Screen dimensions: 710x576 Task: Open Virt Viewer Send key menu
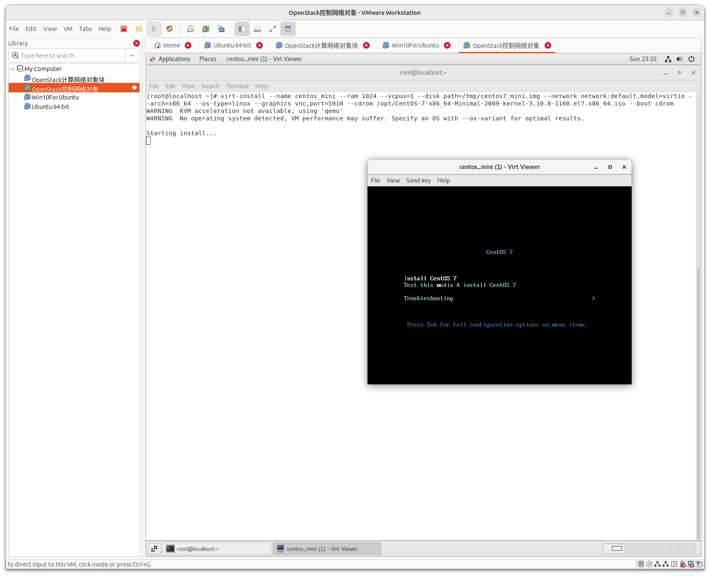point(418,181)
